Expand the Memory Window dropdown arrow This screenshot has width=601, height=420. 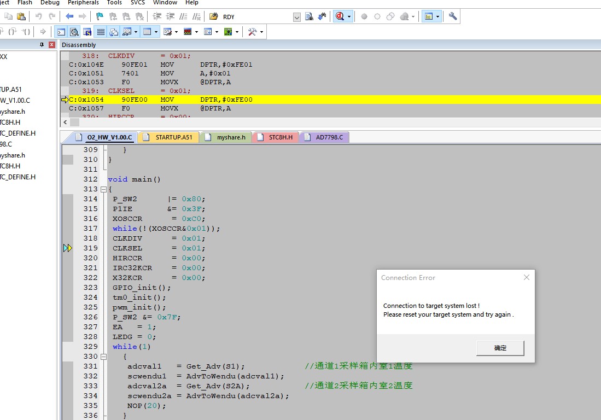[156, 32]
